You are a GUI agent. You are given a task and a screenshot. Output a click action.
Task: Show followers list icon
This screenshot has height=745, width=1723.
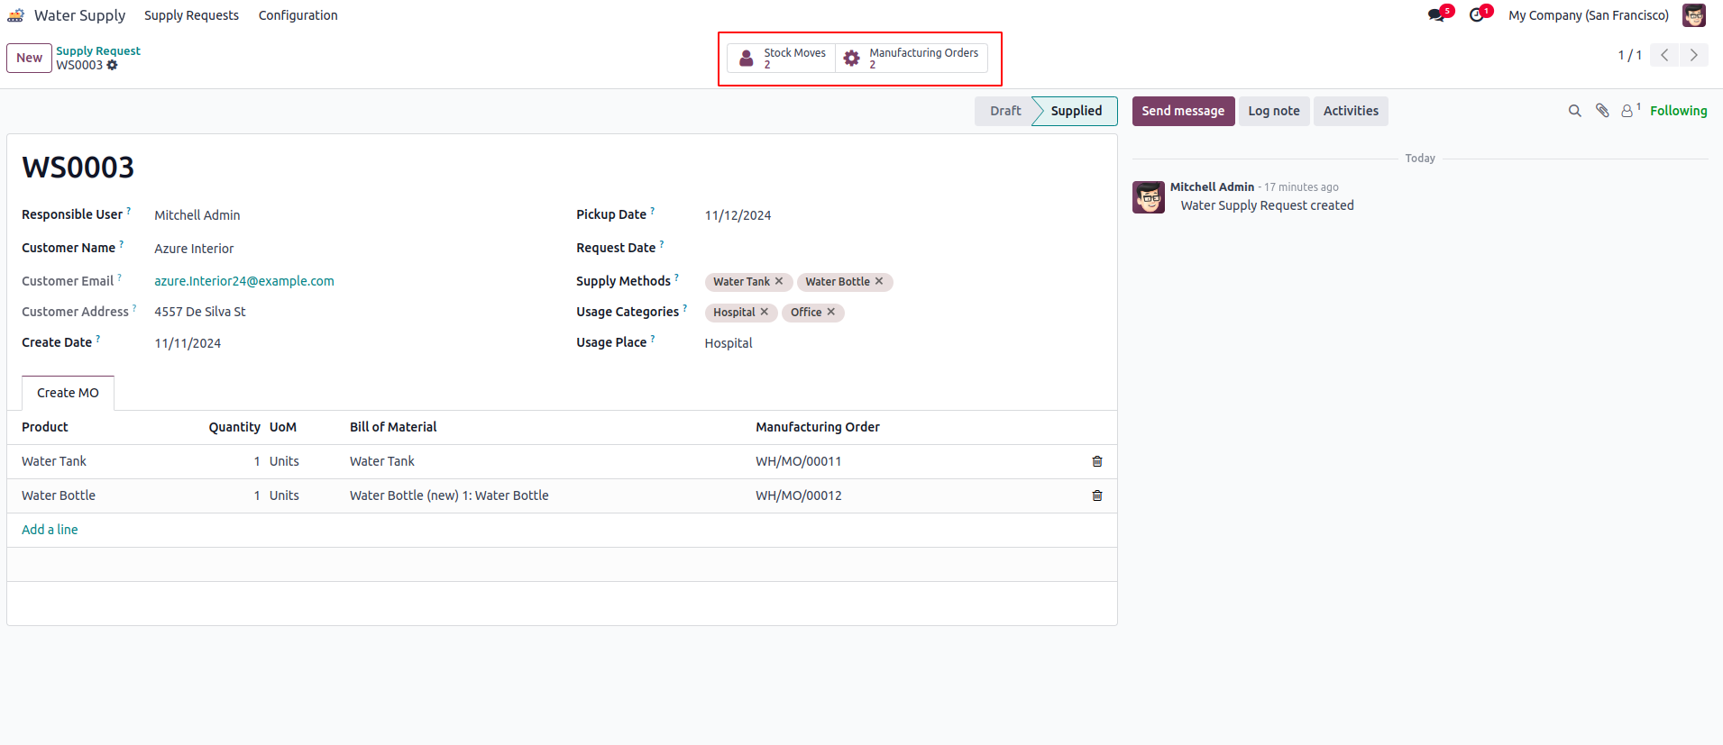pyautogui.click(x=1627, y=111)
